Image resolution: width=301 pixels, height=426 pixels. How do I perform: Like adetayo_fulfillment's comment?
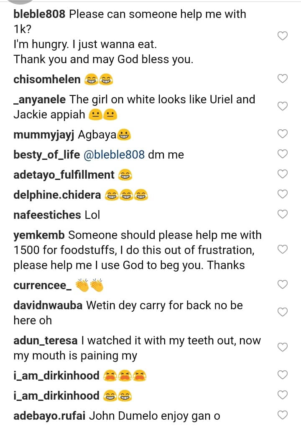point(283,174)
